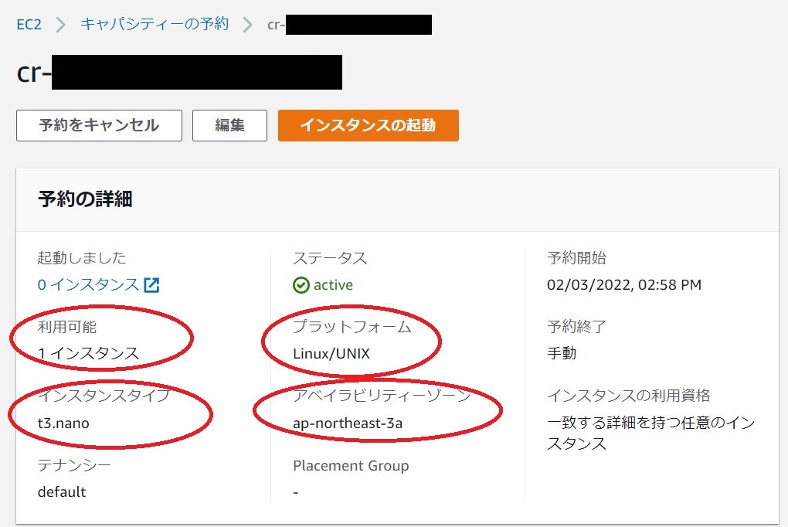Click the インスタンスタイプ label
The height and width of the screenshot is (527, 788).
[104, 396]
